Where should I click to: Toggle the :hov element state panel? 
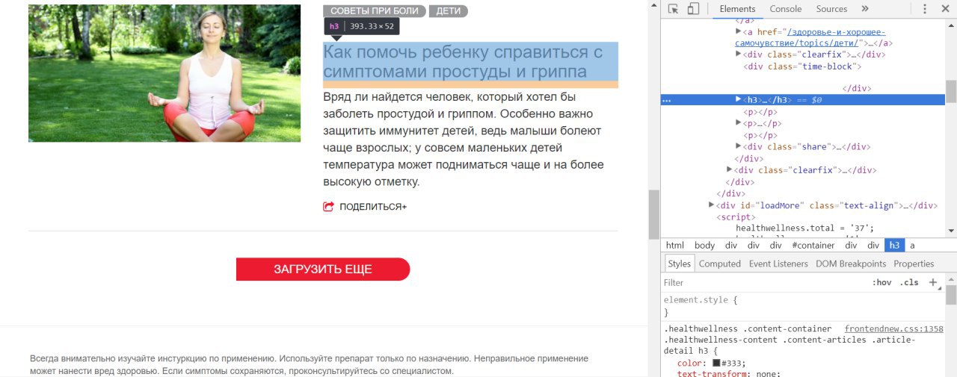882,283
